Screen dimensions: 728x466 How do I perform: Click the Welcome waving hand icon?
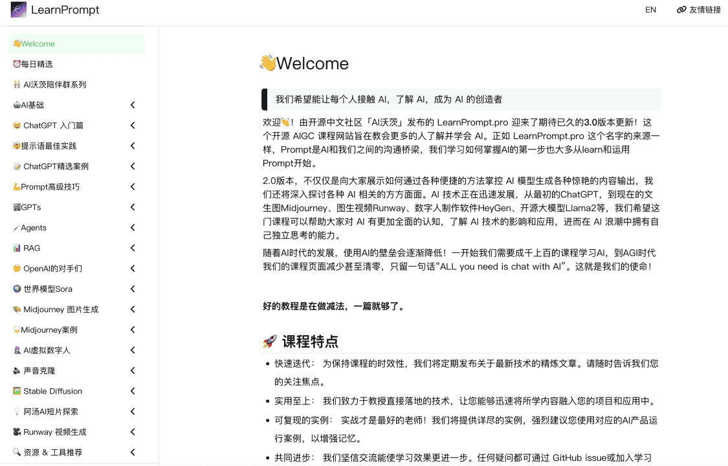(x=17, y=43)
